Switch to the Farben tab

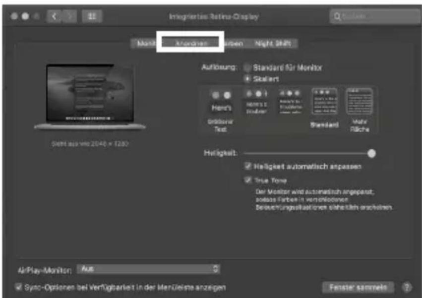point(234,43)
